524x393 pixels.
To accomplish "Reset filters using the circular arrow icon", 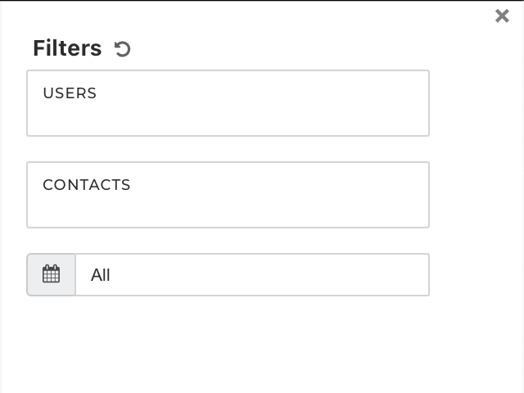I will pyautogui.click(x=122, y=49).
